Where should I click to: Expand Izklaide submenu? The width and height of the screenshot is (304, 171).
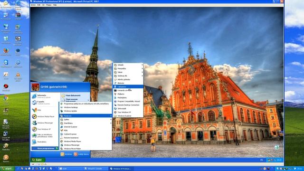click(x=128, y=65)
